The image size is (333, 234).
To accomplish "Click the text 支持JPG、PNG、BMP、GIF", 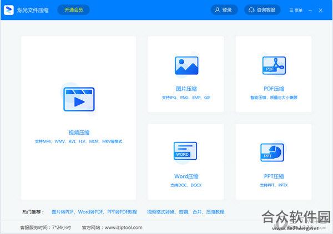I will (x=186, y=98).
